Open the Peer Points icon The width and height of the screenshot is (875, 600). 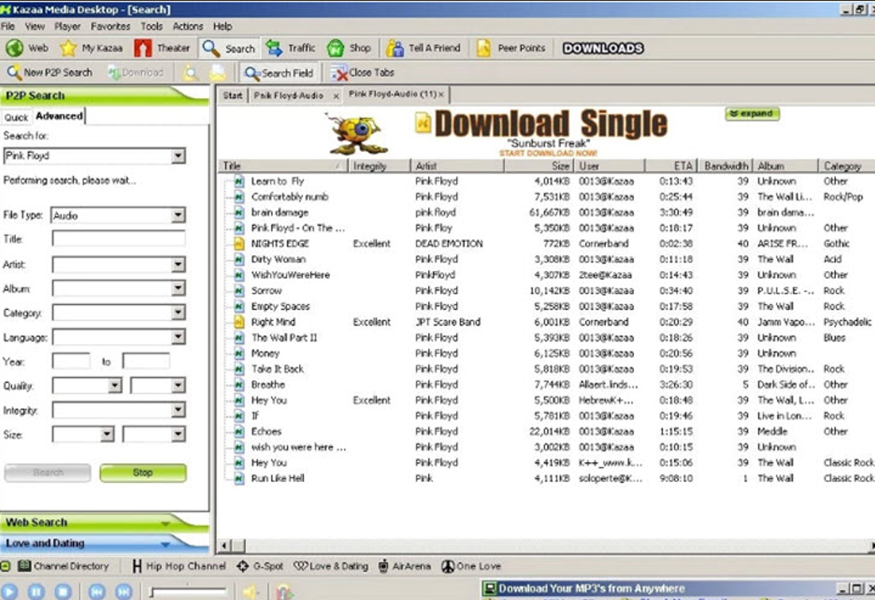pyautogui.click(x=484, y=48)
